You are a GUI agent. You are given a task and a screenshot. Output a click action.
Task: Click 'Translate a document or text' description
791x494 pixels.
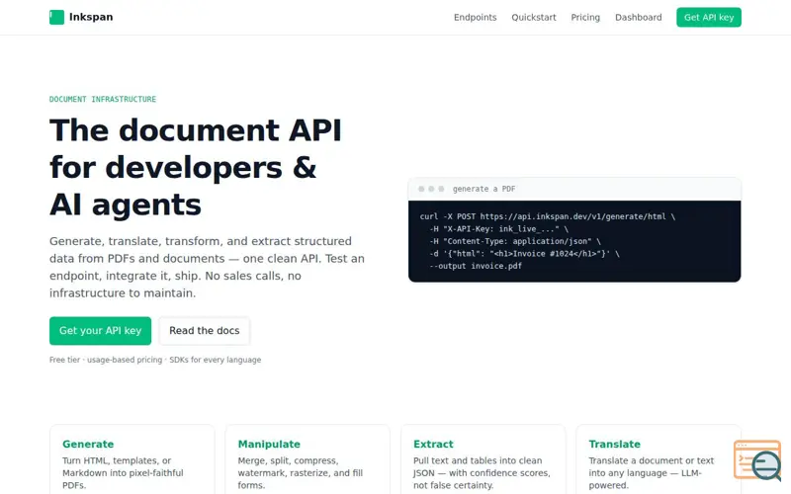click(x=652, y=473)
